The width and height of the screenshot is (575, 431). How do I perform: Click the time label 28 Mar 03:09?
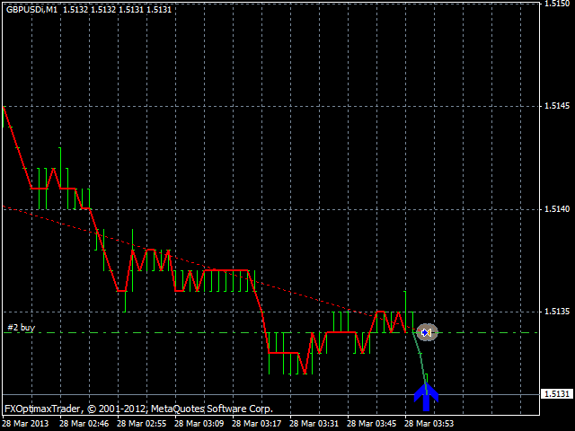click(x=199, y=424)
